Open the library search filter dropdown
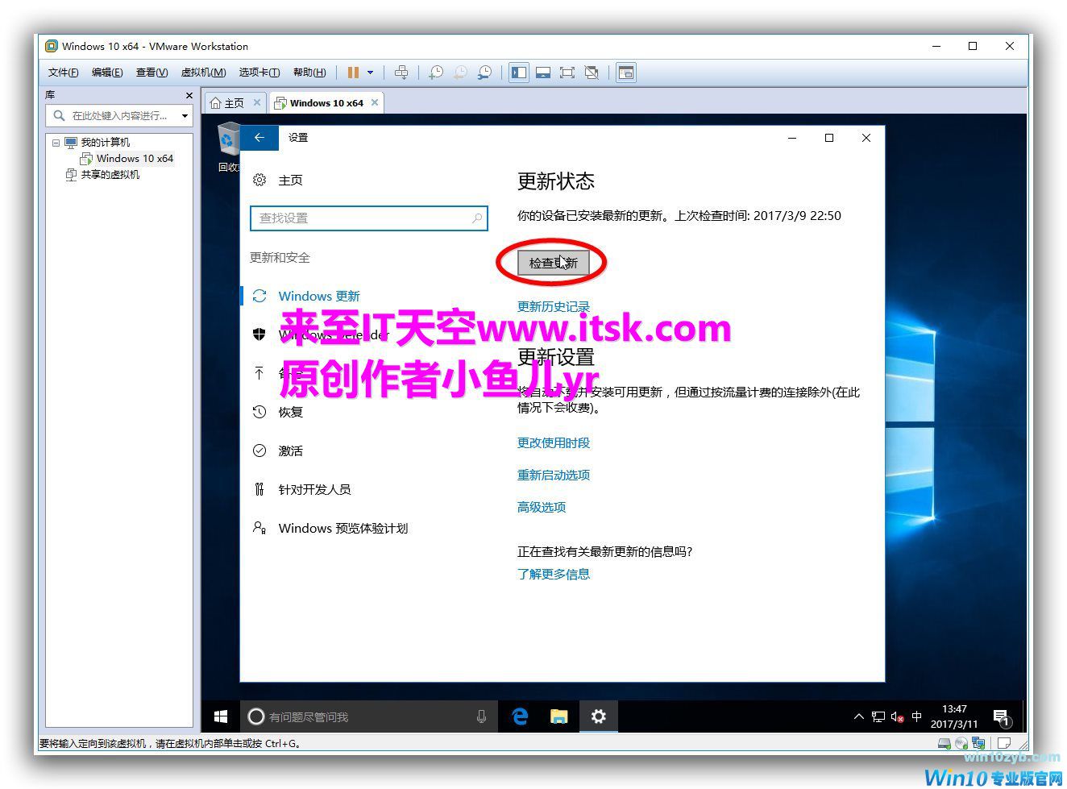Image resolution: width=1067 pixels, height=789 pixels. (185, 116)
